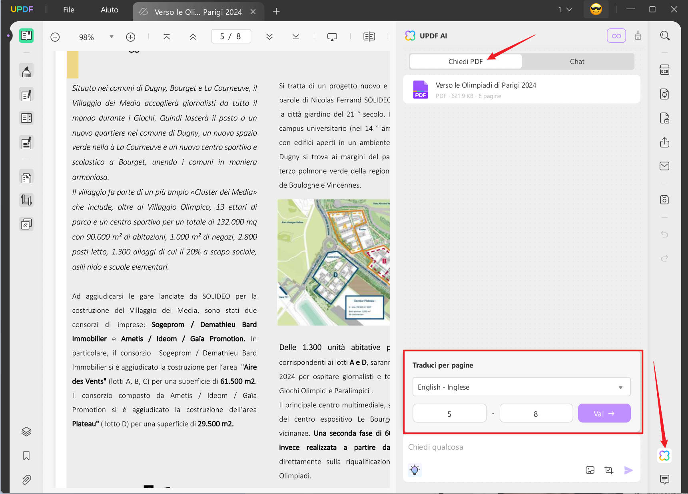The image size is (688, 494).
Task: Change the page display layout
Action: 369,37
